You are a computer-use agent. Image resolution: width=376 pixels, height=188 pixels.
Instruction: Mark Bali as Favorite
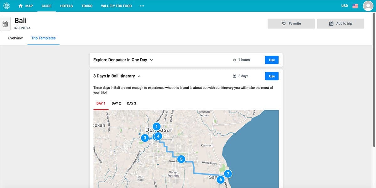point(291,23)
